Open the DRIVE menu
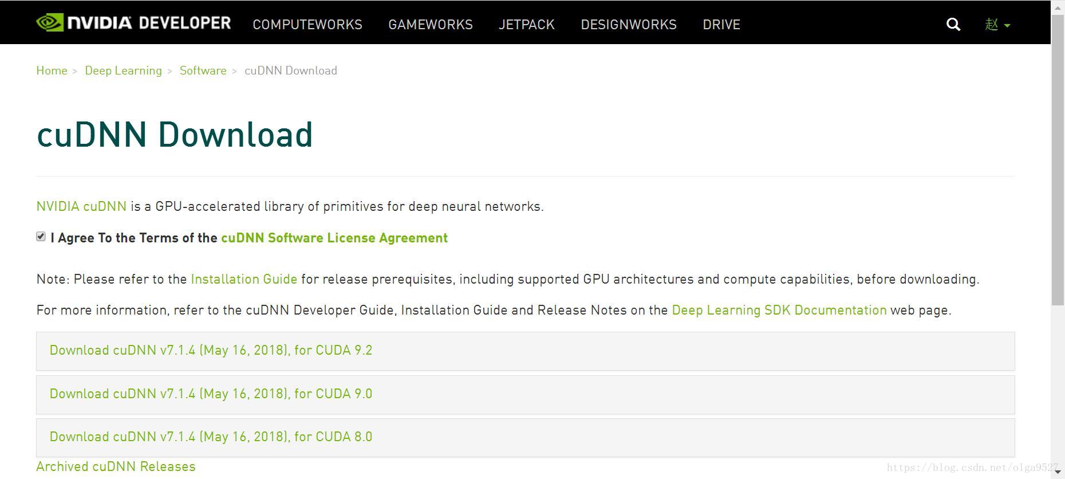 coord(721,25)
